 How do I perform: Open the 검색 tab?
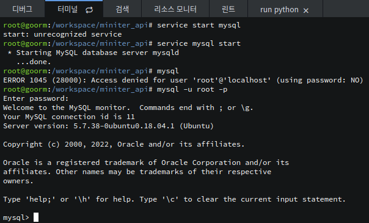tap(122, 9)
